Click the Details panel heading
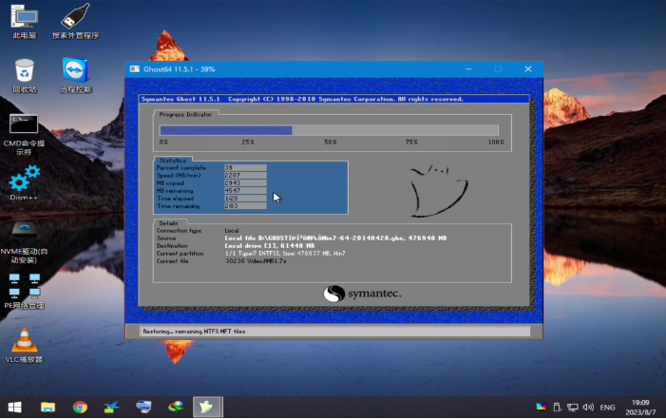This screenshot has height=419, width=666. tap(168, 223)
